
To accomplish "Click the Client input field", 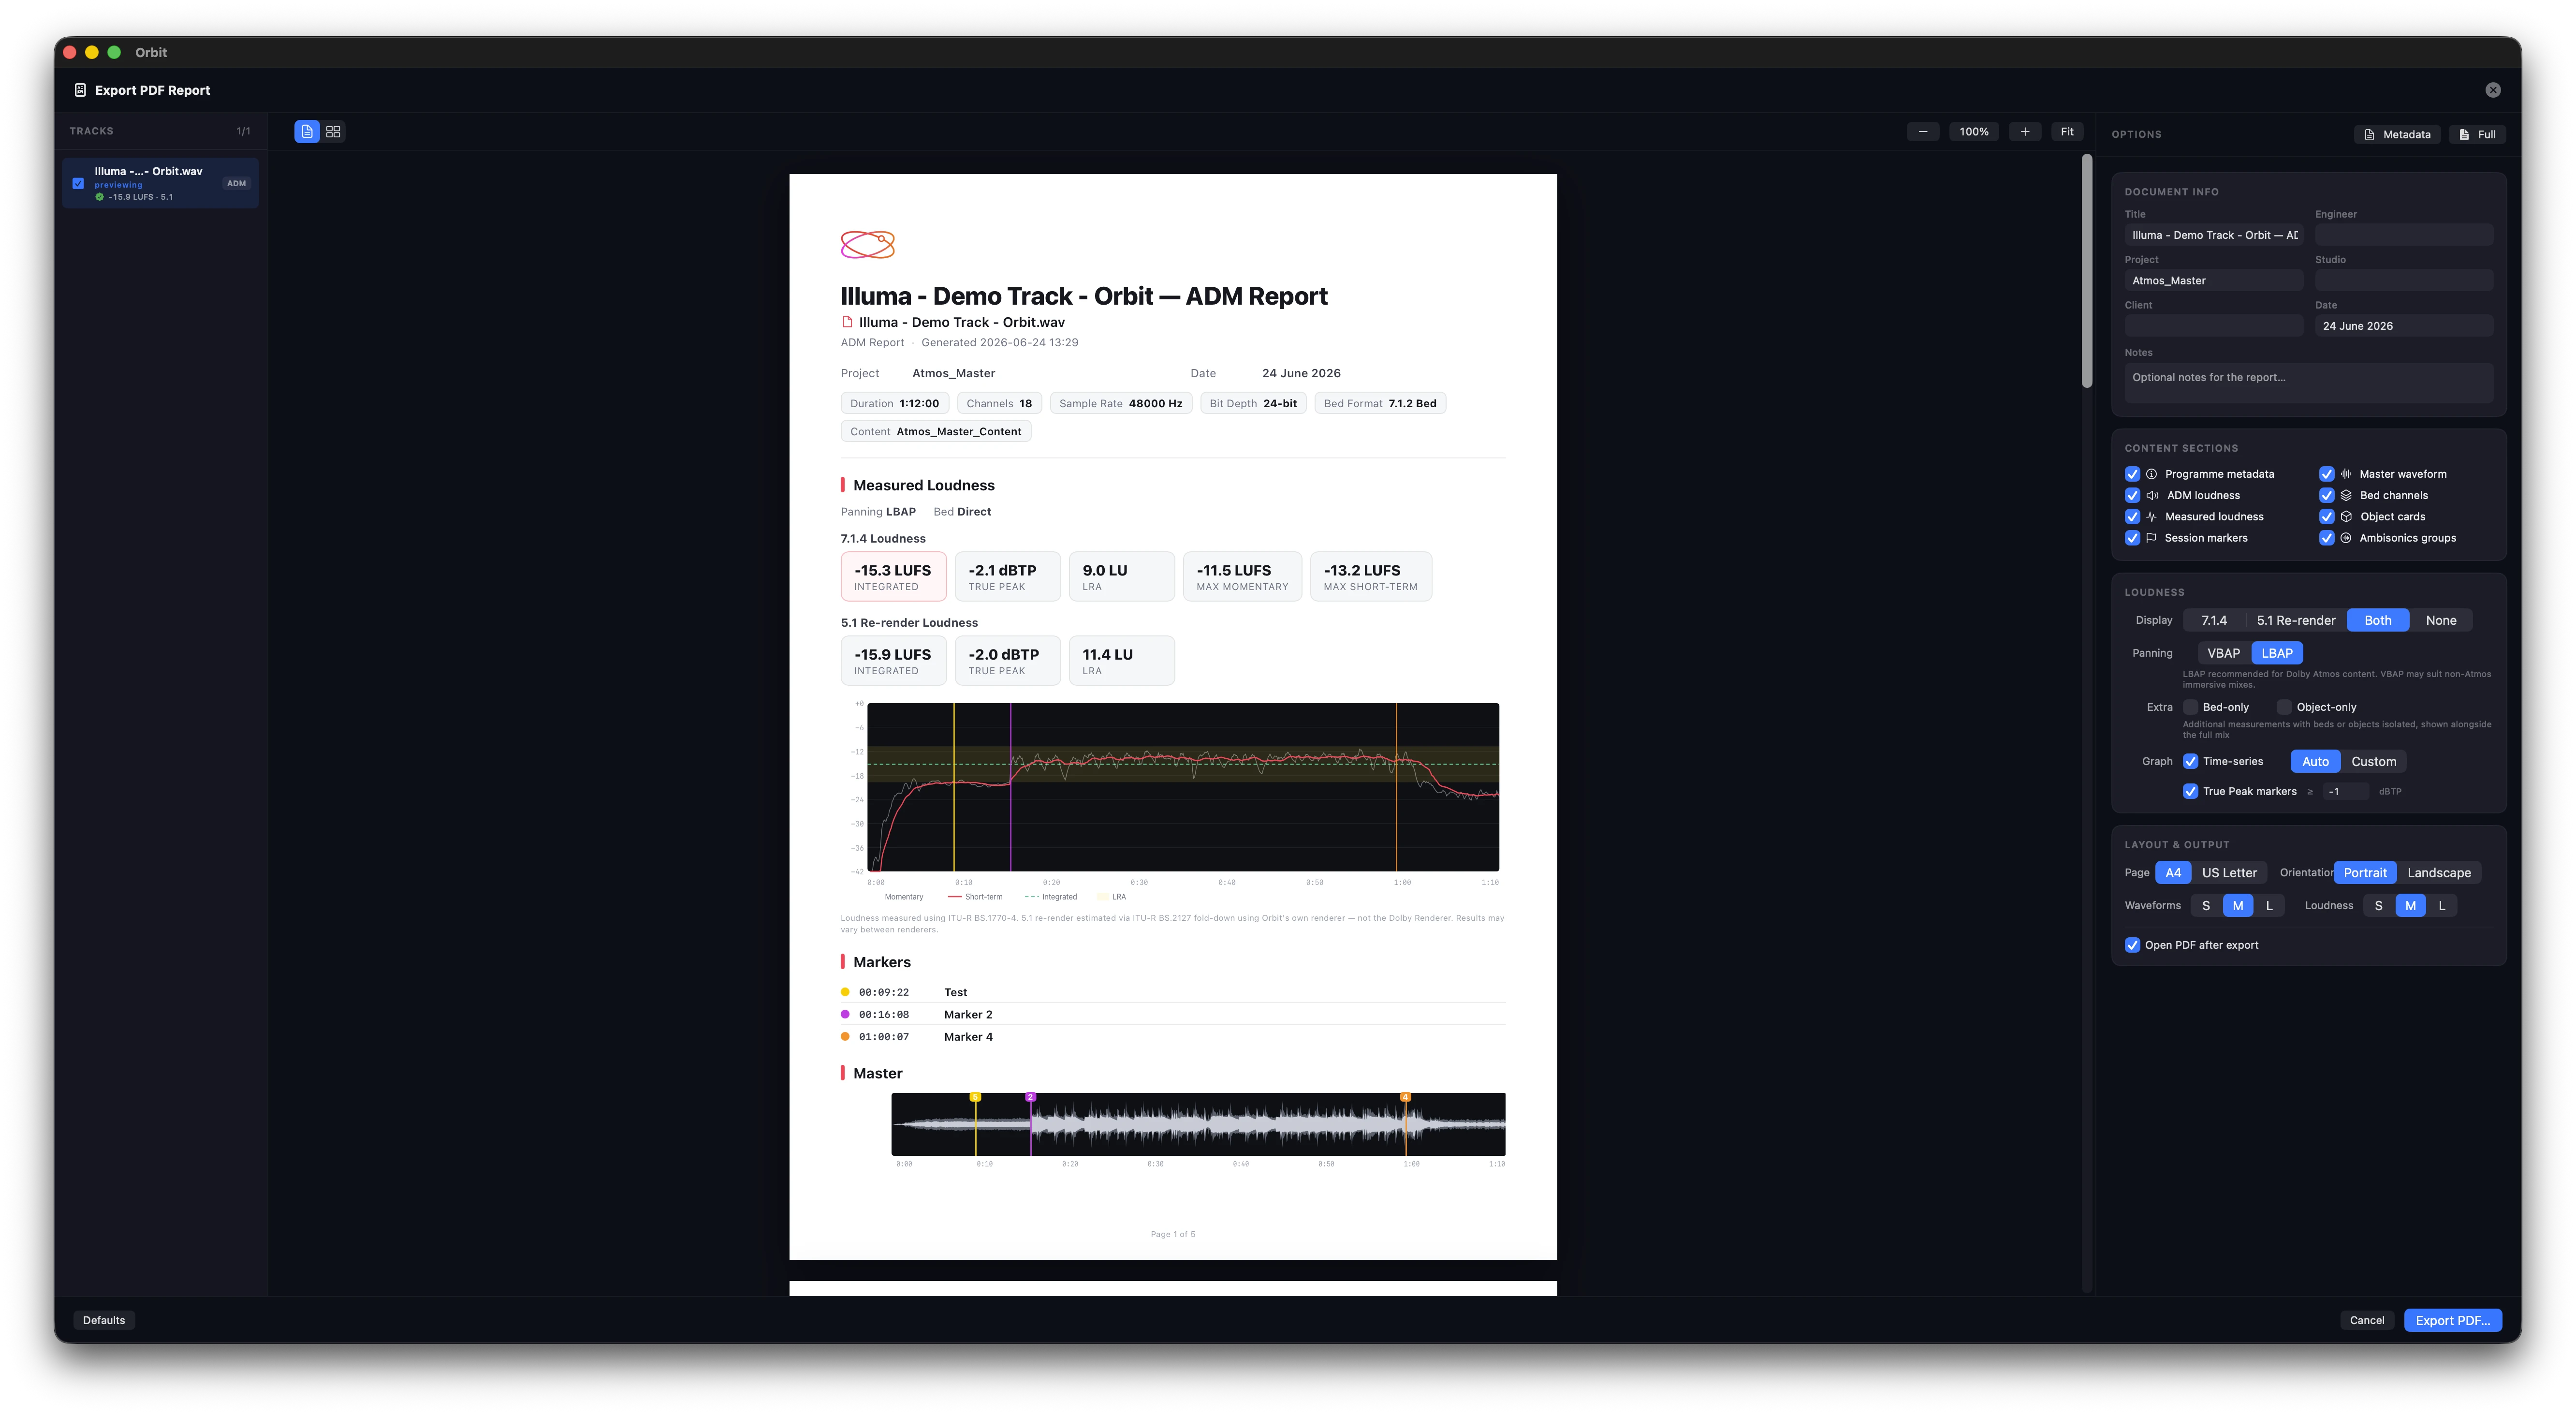I will click(2213, 326).
